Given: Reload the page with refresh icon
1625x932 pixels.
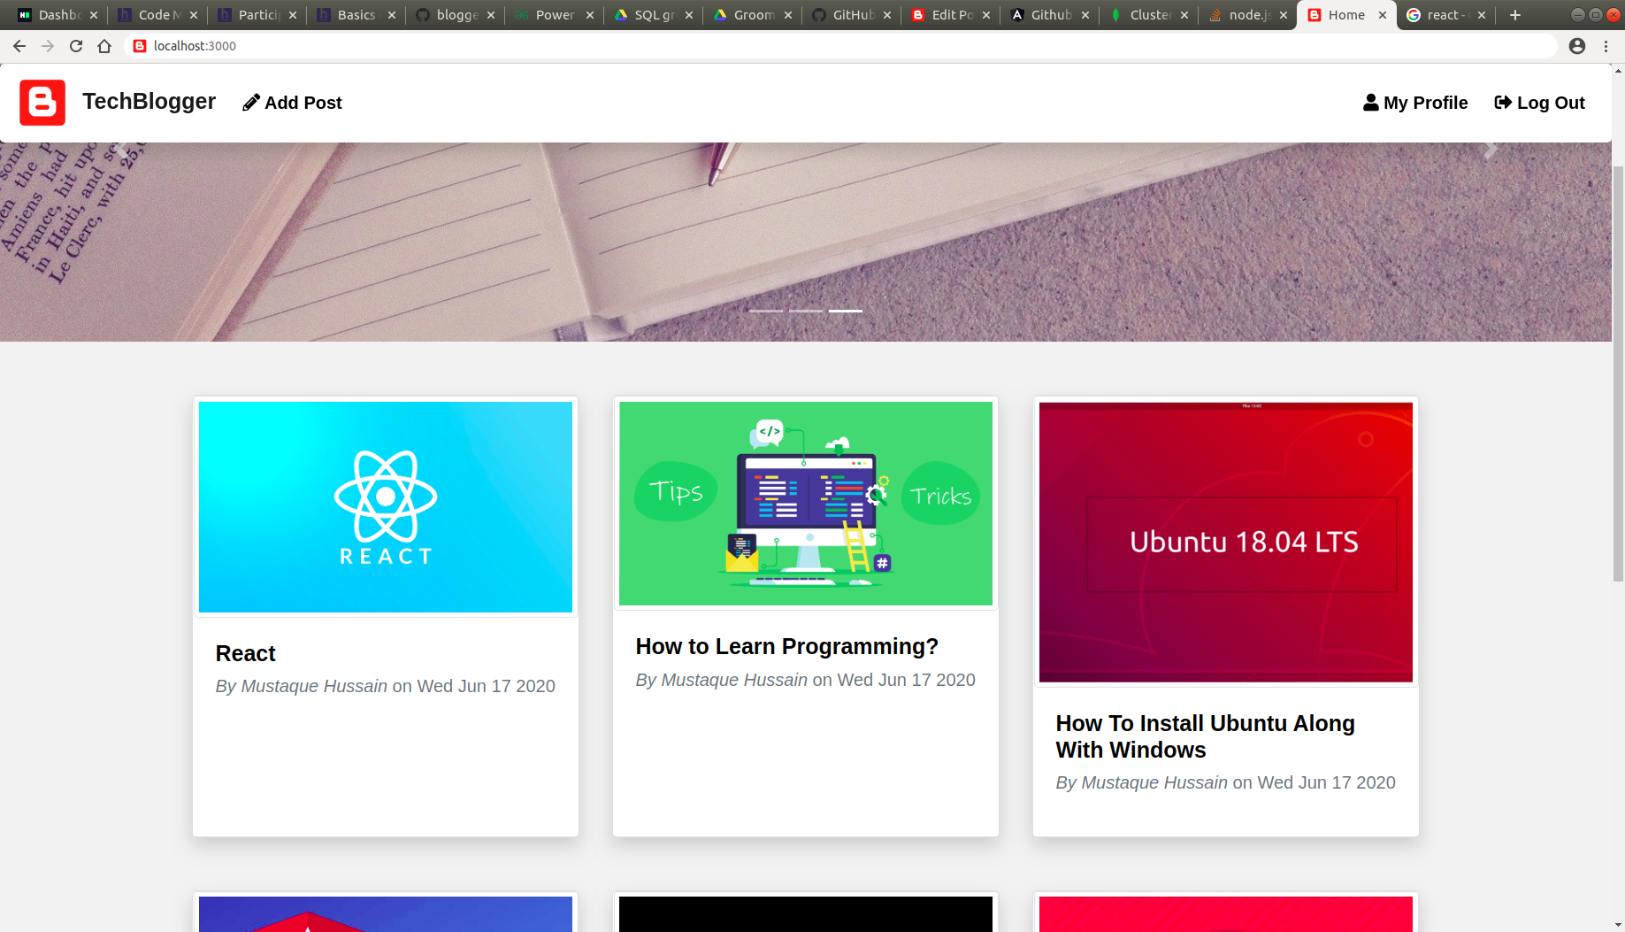Looking at the screenshot, I should point(76,46).
